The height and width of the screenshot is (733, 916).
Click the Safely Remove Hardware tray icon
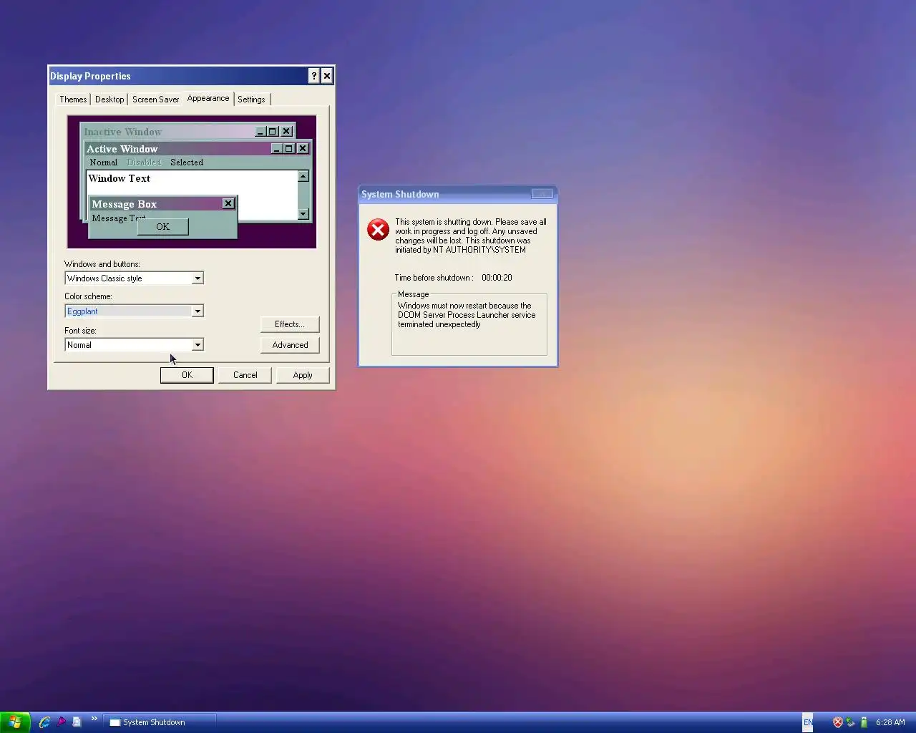click(x=850, y=722)
